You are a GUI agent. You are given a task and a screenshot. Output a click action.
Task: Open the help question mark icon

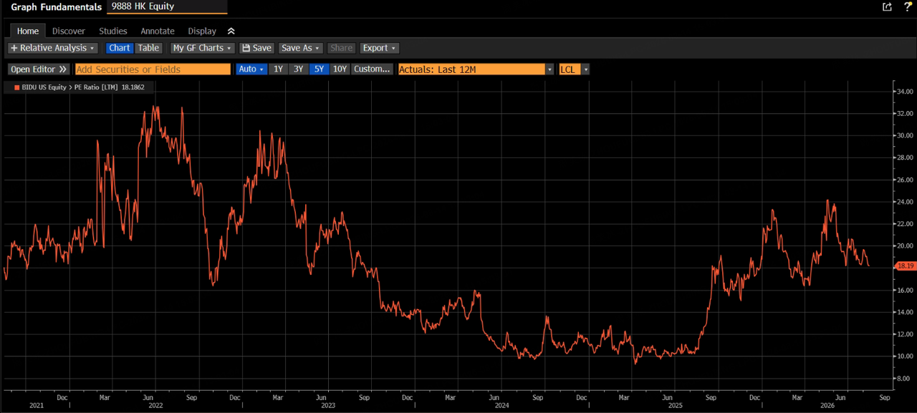908,6
